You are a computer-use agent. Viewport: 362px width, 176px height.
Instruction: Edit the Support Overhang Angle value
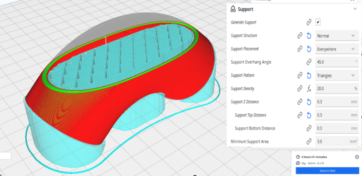337,62
